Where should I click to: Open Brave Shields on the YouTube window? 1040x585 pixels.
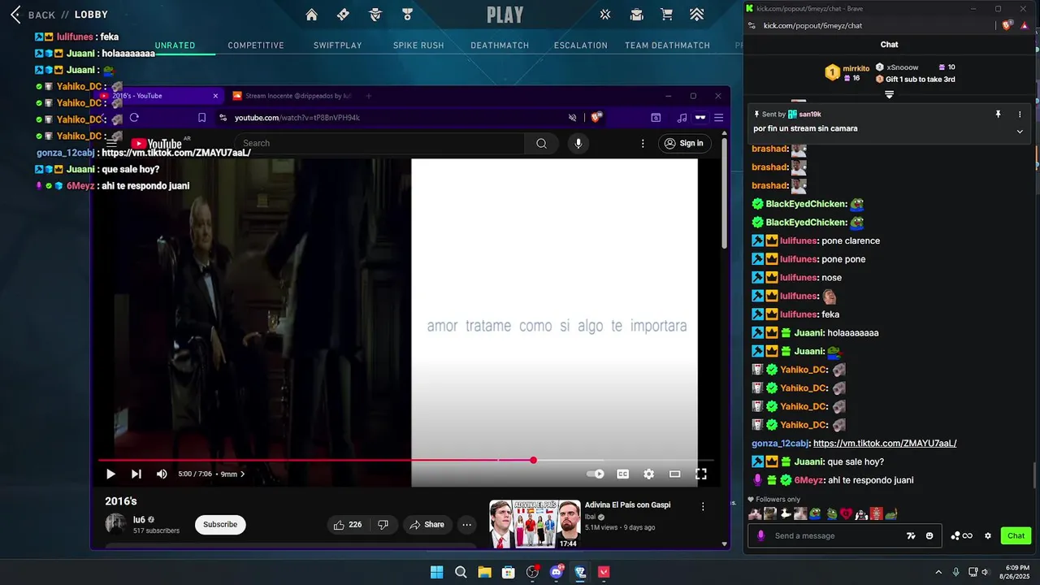click(596, 118)
